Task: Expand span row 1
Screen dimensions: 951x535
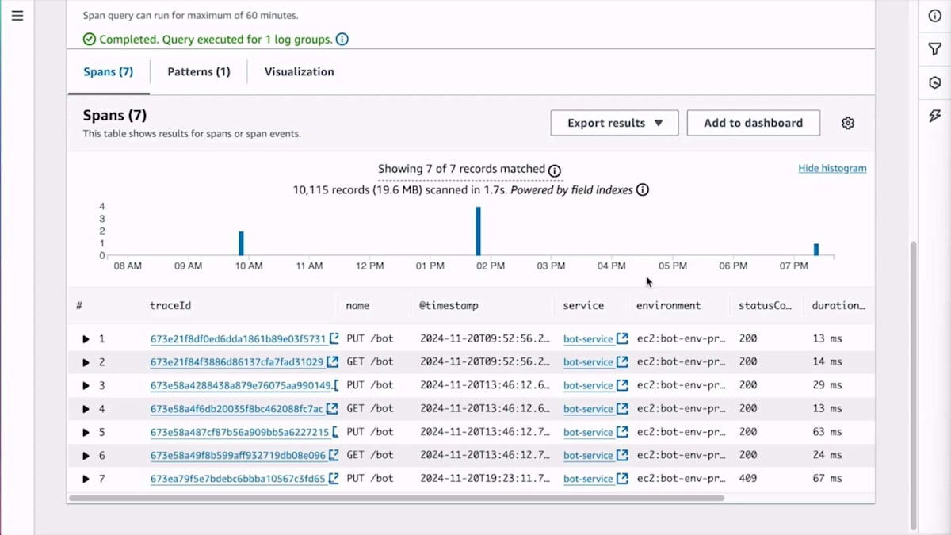Action: point(86,339)
